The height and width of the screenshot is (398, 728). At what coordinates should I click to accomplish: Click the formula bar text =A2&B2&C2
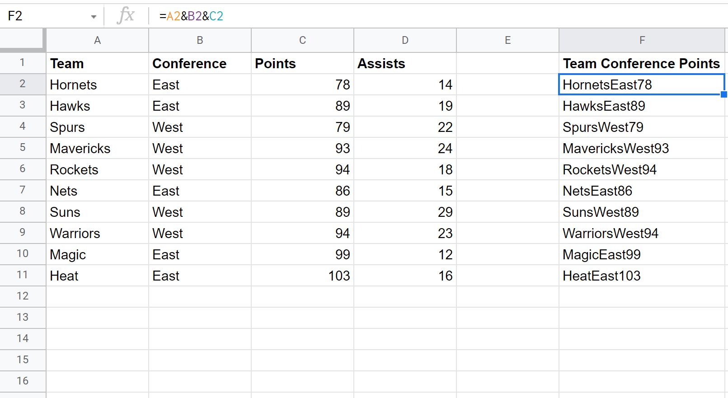[x=191, y=16]
